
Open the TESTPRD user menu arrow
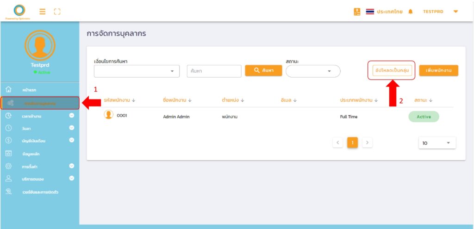[x=455, y=12]
